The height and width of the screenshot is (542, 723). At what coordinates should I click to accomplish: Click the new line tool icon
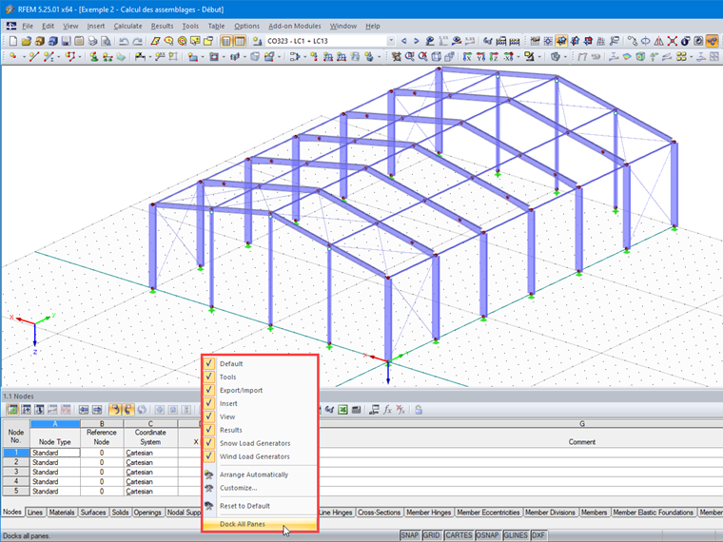coord(33,57)
